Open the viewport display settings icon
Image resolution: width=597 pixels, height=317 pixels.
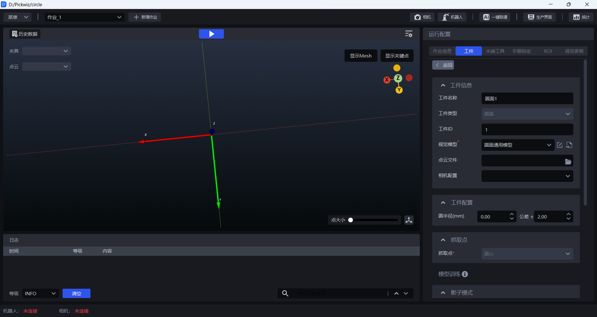[409, 34]
